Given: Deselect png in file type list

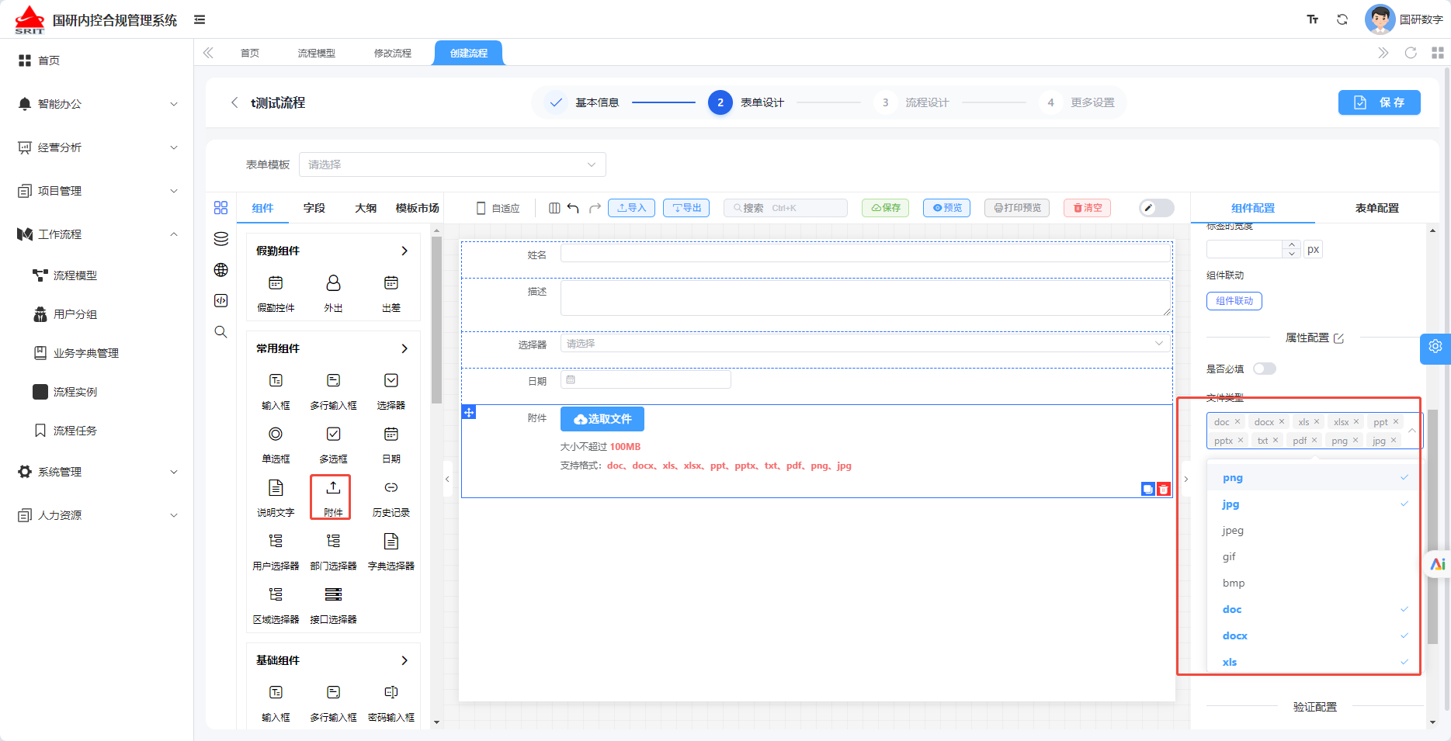Looking at the screenshot, I should click(1314, 477).
